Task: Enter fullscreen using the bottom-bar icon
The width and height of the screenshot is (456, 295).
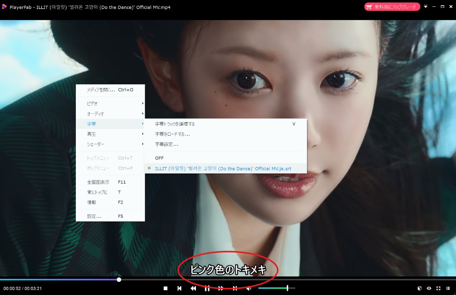Action: [438, 288]
